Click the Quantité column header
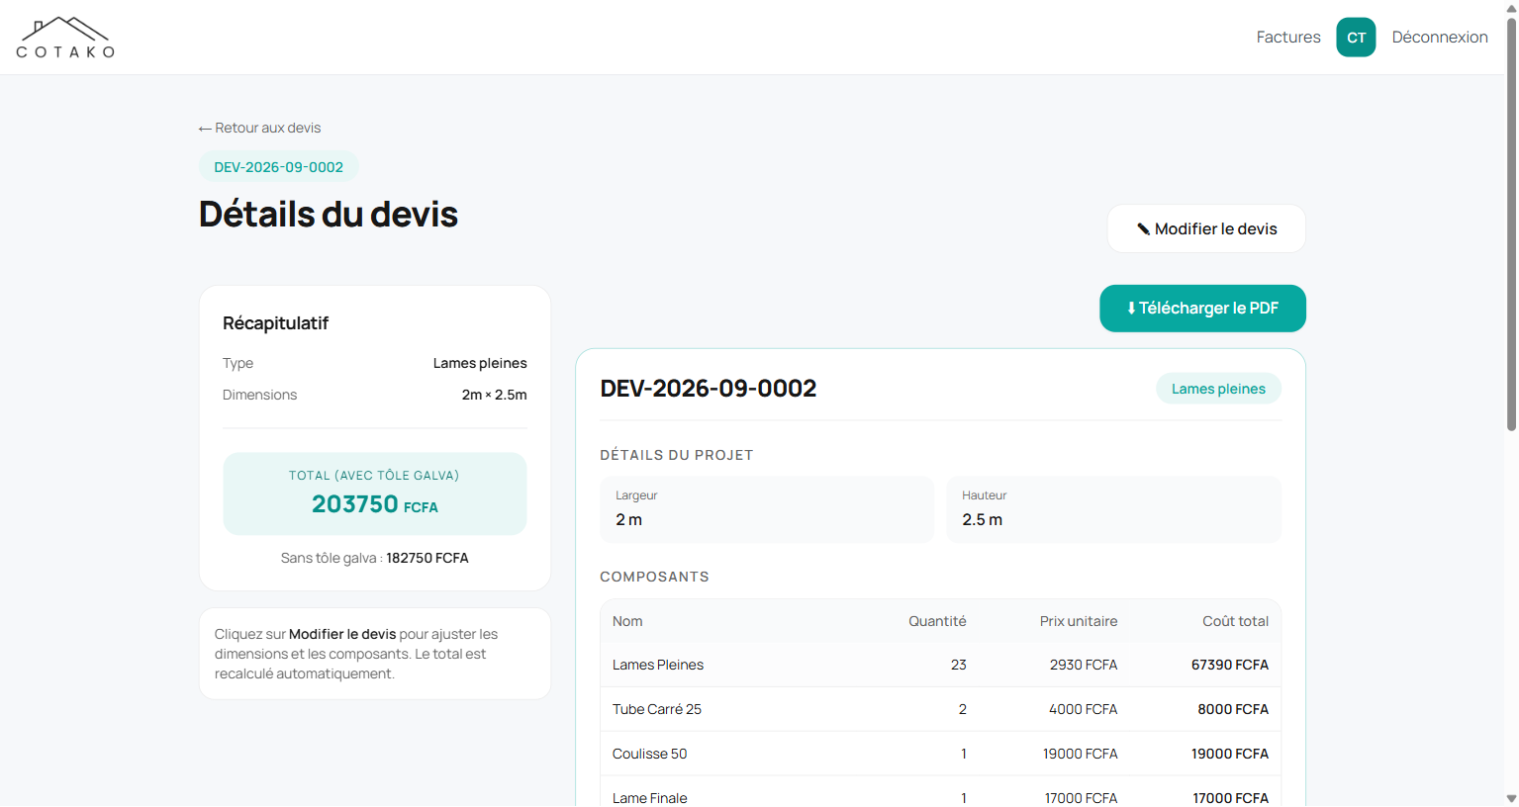Image resolution: width=1519 pixels, height=807 pixels. tap(937, 621)
